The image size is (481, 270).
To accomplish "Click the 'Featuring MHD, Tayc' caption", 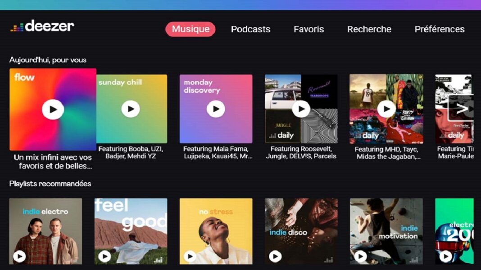I will coord(387,153).
